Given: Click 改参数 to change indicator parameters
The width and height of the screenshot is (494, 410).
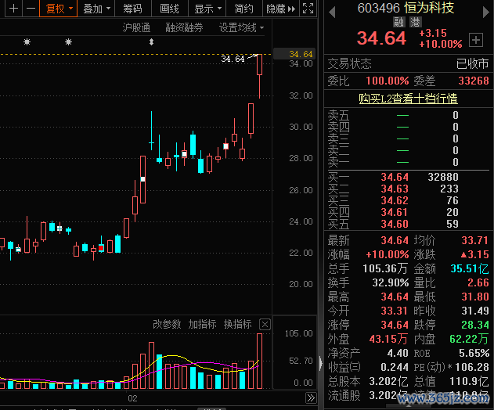Looking at the screenshot, I should point(167,324).
